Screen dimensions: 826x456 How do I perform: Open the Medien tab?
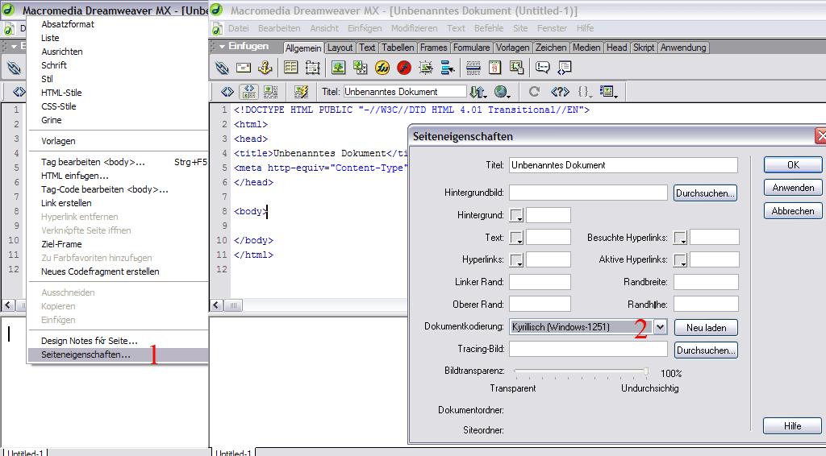[x=586, y=48]
